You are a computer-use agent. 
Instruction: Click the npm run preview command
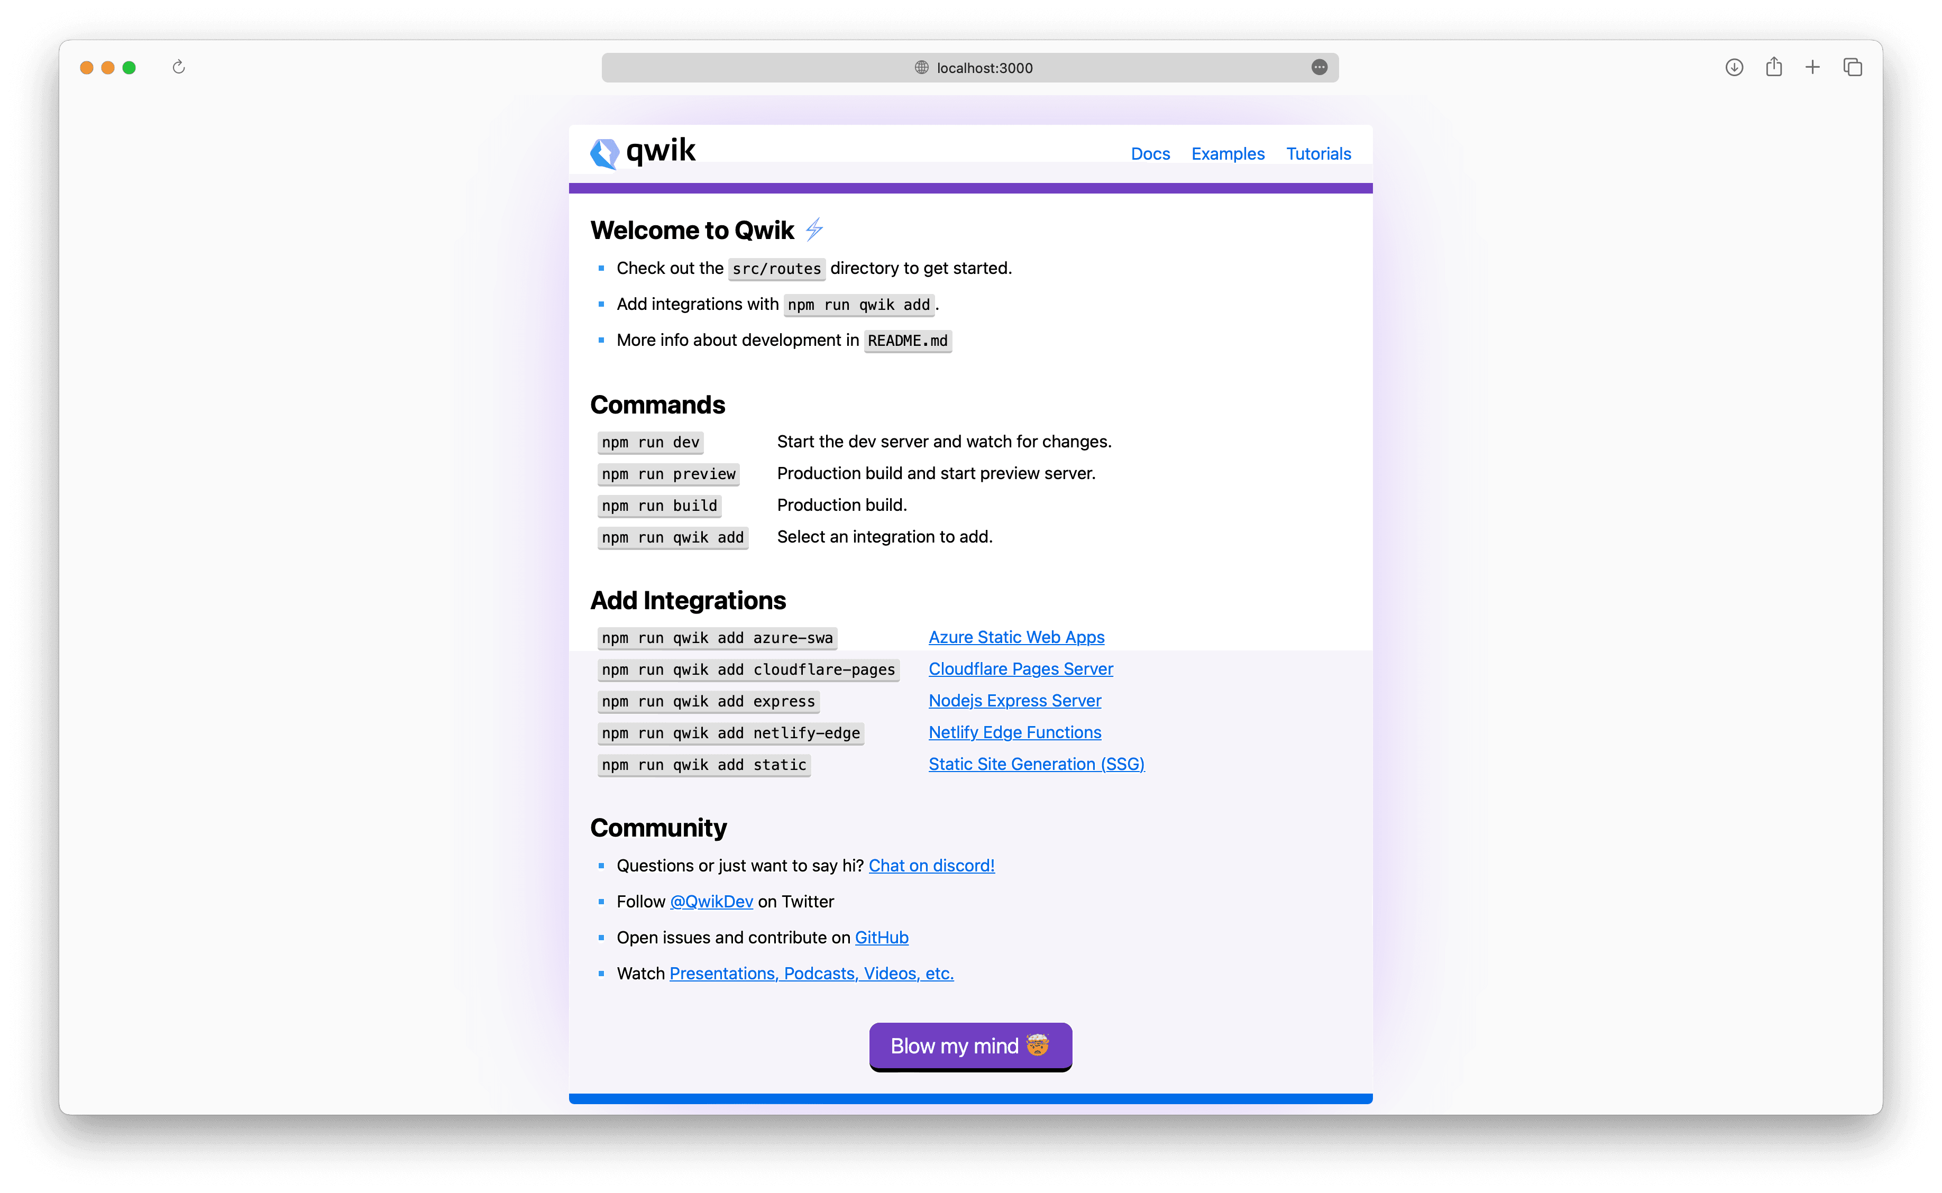668,474
